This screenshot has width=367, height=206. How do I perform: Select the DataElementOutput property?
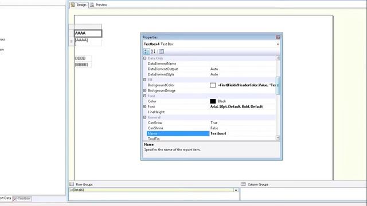(x=163, y=69)
